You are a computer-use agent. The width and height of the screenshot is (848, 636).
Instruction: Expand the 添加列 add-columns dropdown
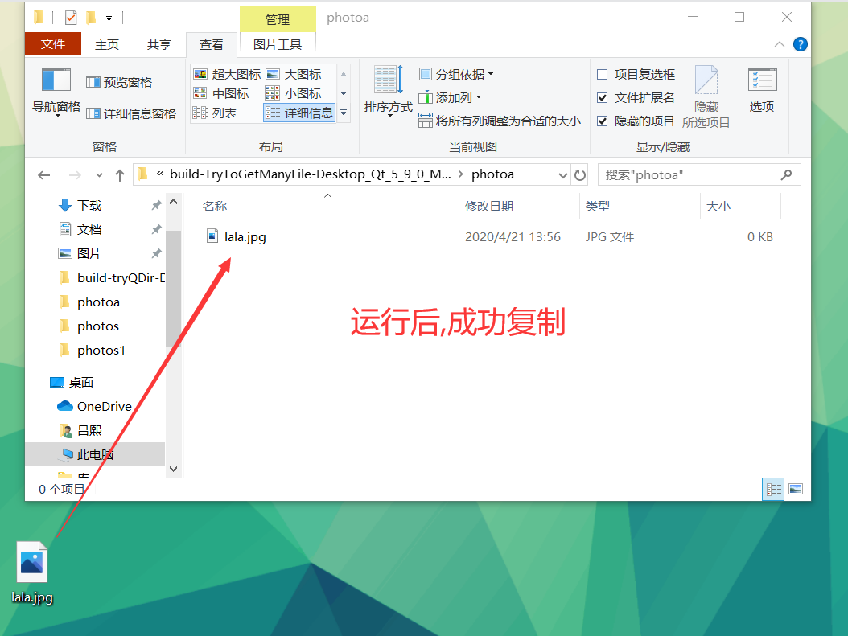point(452,96)
